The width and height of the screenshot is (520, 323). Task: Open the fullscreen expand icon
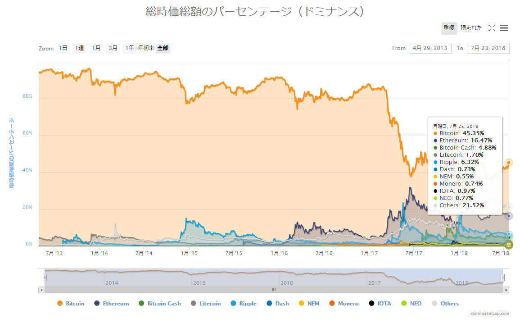pyautogui.click(x=492, y=28)
